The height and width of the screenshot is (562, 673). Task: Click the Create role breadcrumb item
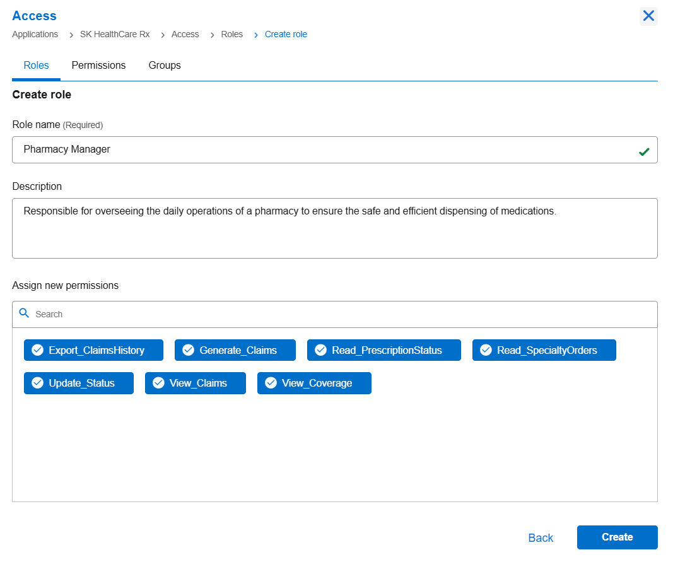286,34
